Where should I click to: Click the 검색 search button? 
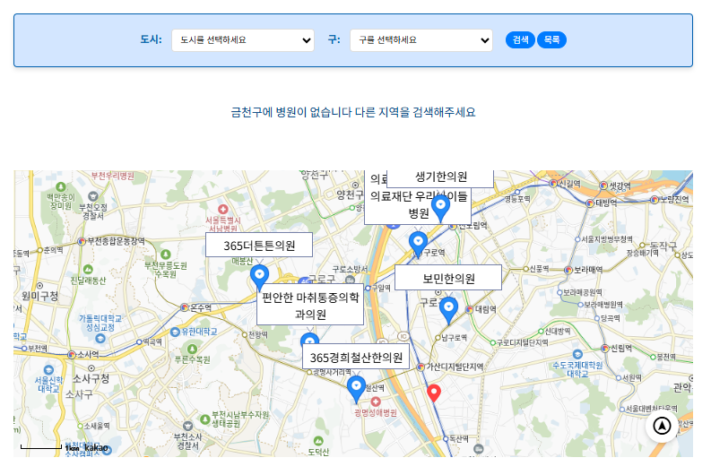(520, 40)
